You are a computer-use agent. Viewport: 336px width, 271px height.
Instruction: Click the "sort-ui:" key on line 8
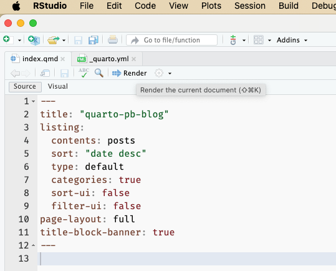74,193
